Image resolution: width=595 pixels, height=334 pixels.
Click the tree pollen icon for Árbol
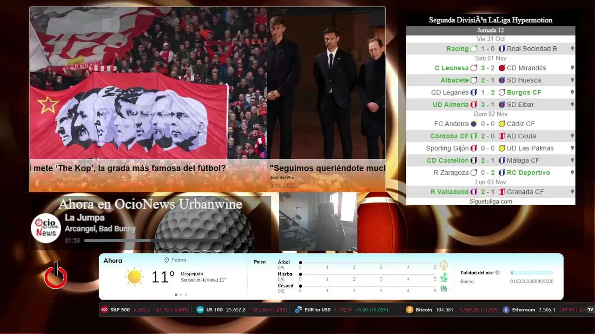(444, 265)
